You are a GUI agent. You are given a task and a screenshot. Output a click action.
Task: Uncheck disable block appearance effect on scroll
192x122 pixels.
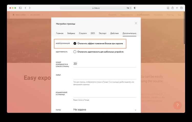click(75, 43)
